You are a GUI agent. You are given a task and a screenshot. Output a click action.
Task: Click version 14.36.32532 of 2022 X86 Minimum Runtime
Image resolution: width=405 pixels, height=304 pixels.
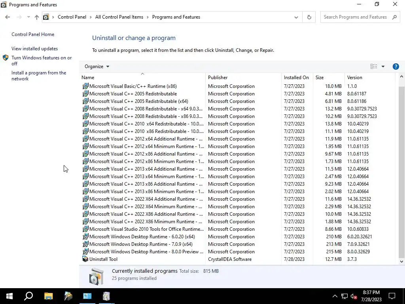click(359, 222)
